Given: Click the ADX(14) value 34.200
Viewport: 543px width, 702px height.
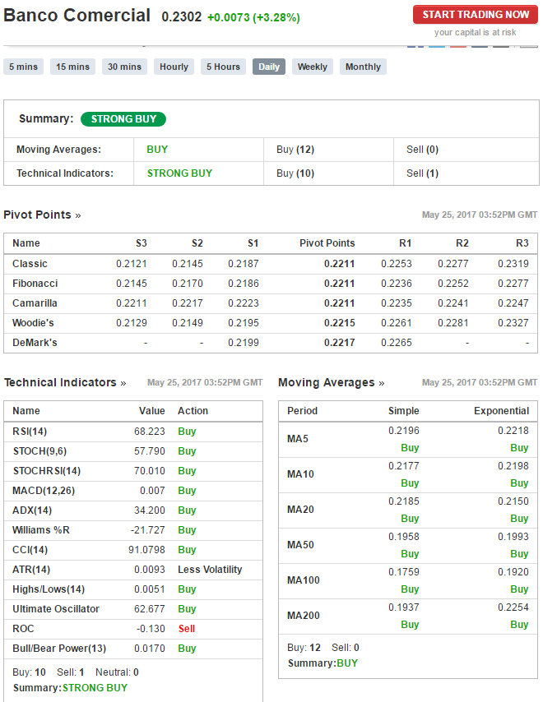Looking at the screenshot, I should coord(149,510).
